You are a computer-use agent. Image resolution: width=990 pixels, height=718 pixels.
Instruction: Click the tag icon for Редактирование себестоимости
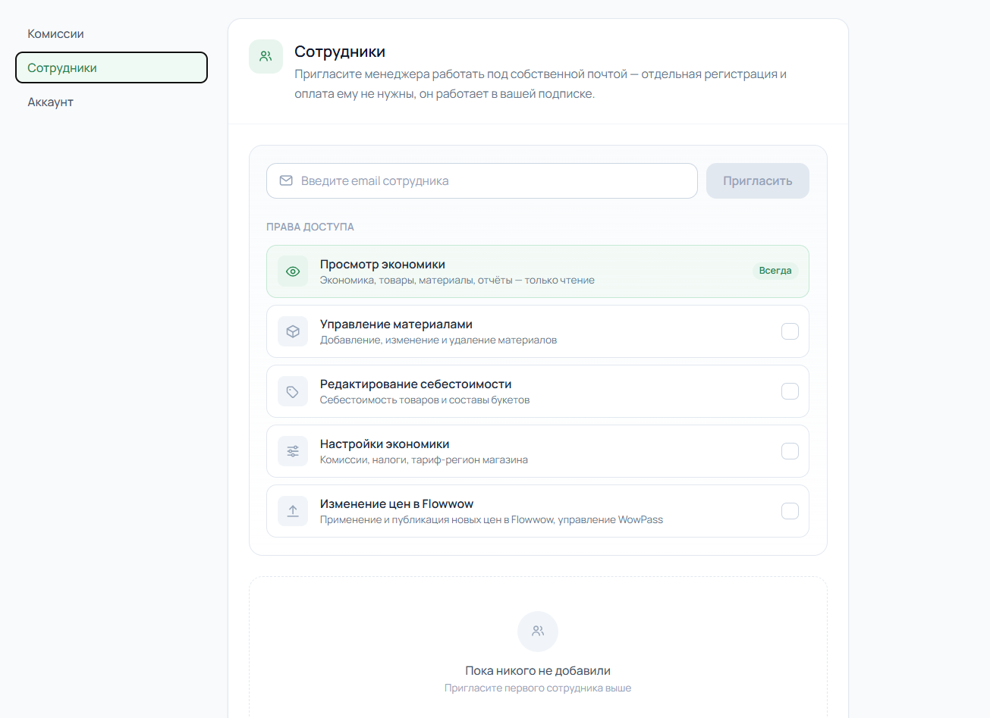click(x=293, y=391)
